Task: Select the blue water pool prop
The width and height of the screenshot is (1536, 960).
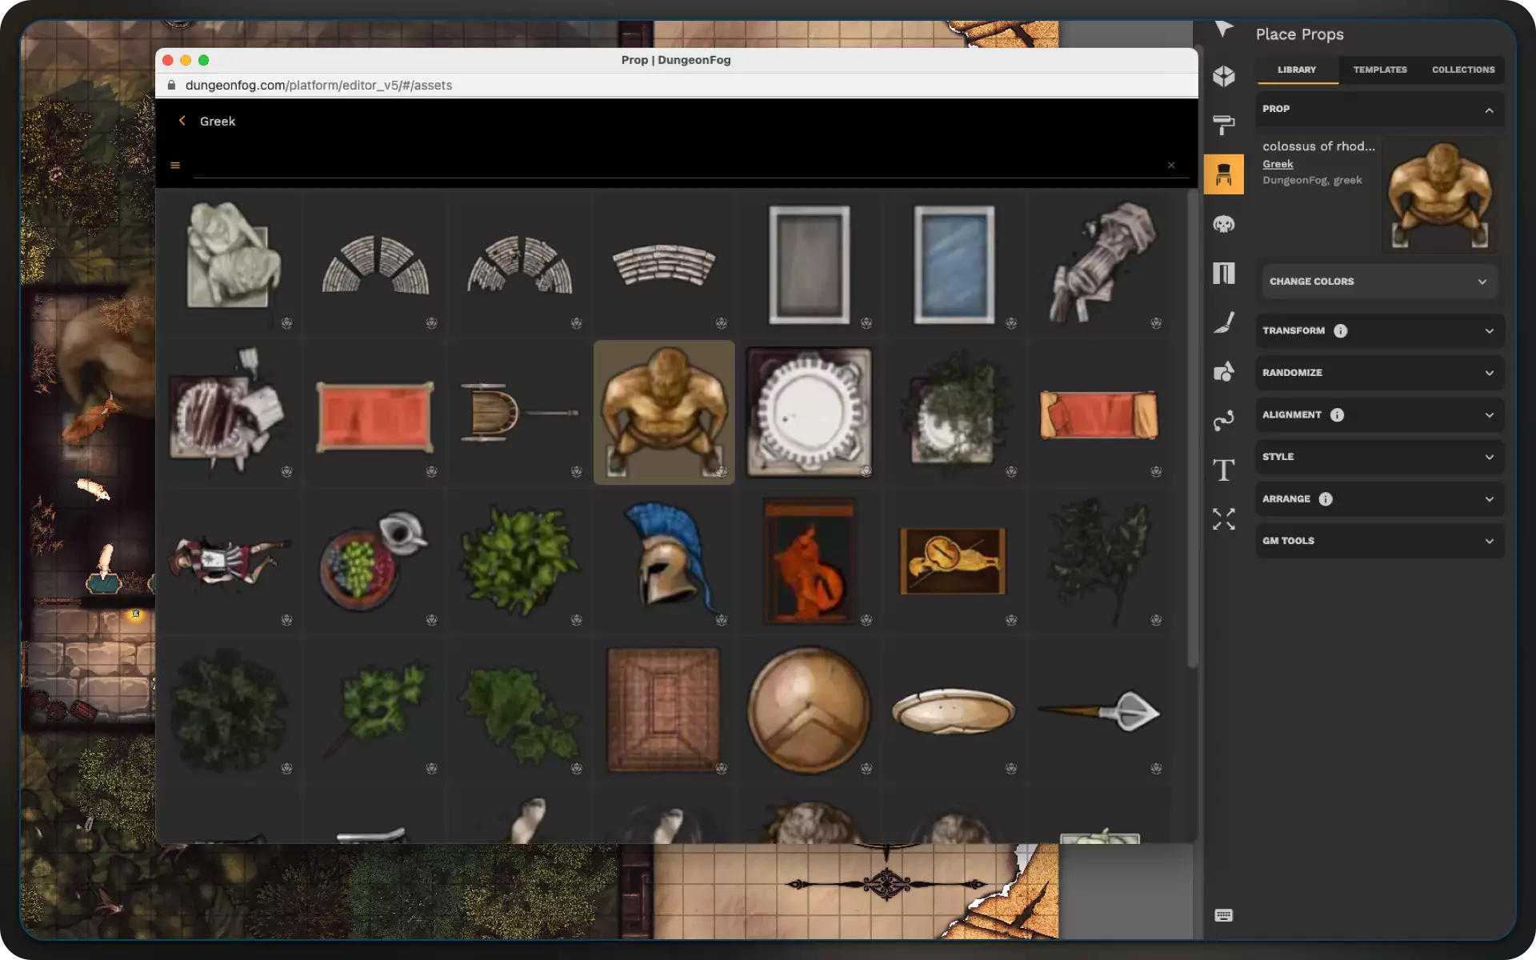Action: pos(954,264)
